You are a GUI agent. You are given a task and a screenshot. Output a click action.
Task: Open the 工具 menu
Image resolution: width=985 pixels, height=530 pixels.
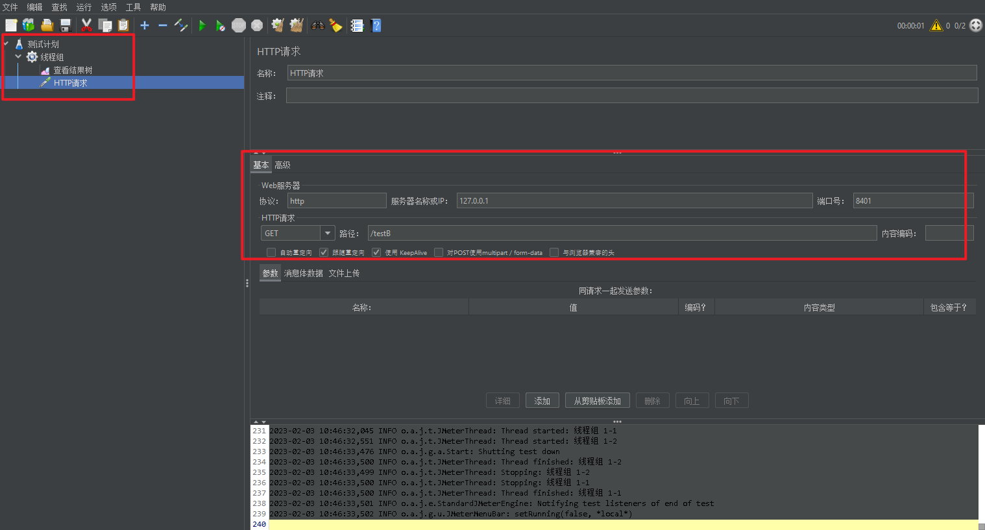pyautogui.click(x=133, y=7)
